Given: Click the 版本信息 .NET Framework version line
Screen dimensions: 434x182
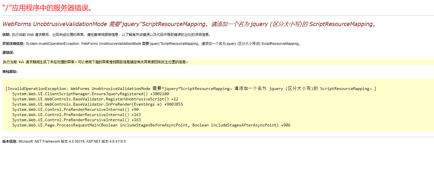Looking at the screenshot, I should point(64,141).
